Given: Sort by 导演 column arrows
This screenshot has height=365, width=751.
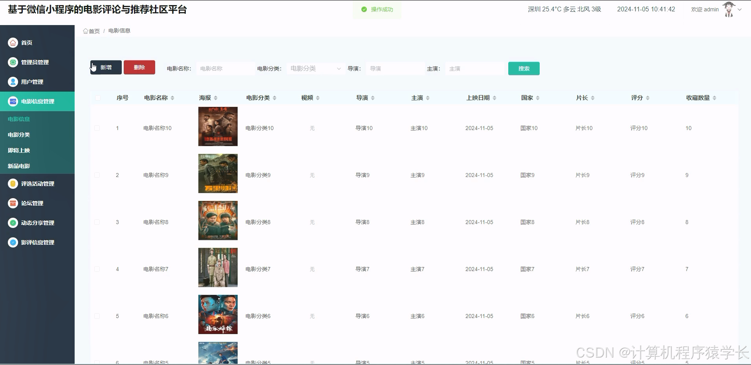Looking at the screenshot, I should [x=373, y=98].
